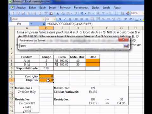Toggle italic formatting
The image size is (152, 114).
(65, 19)
